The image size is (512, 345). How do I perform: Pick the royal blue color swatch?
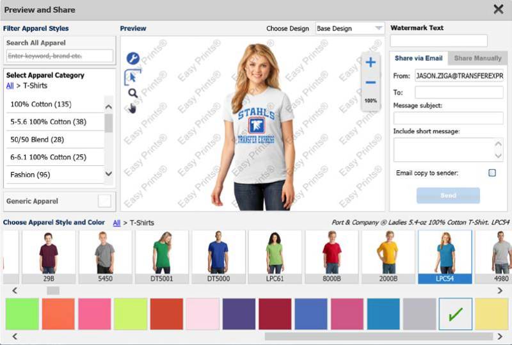point(311,314)
